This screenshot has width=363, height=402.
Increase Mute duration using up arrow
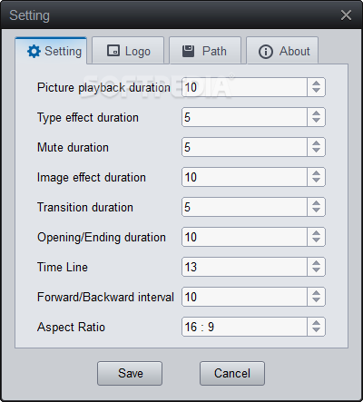pos(316,143)
